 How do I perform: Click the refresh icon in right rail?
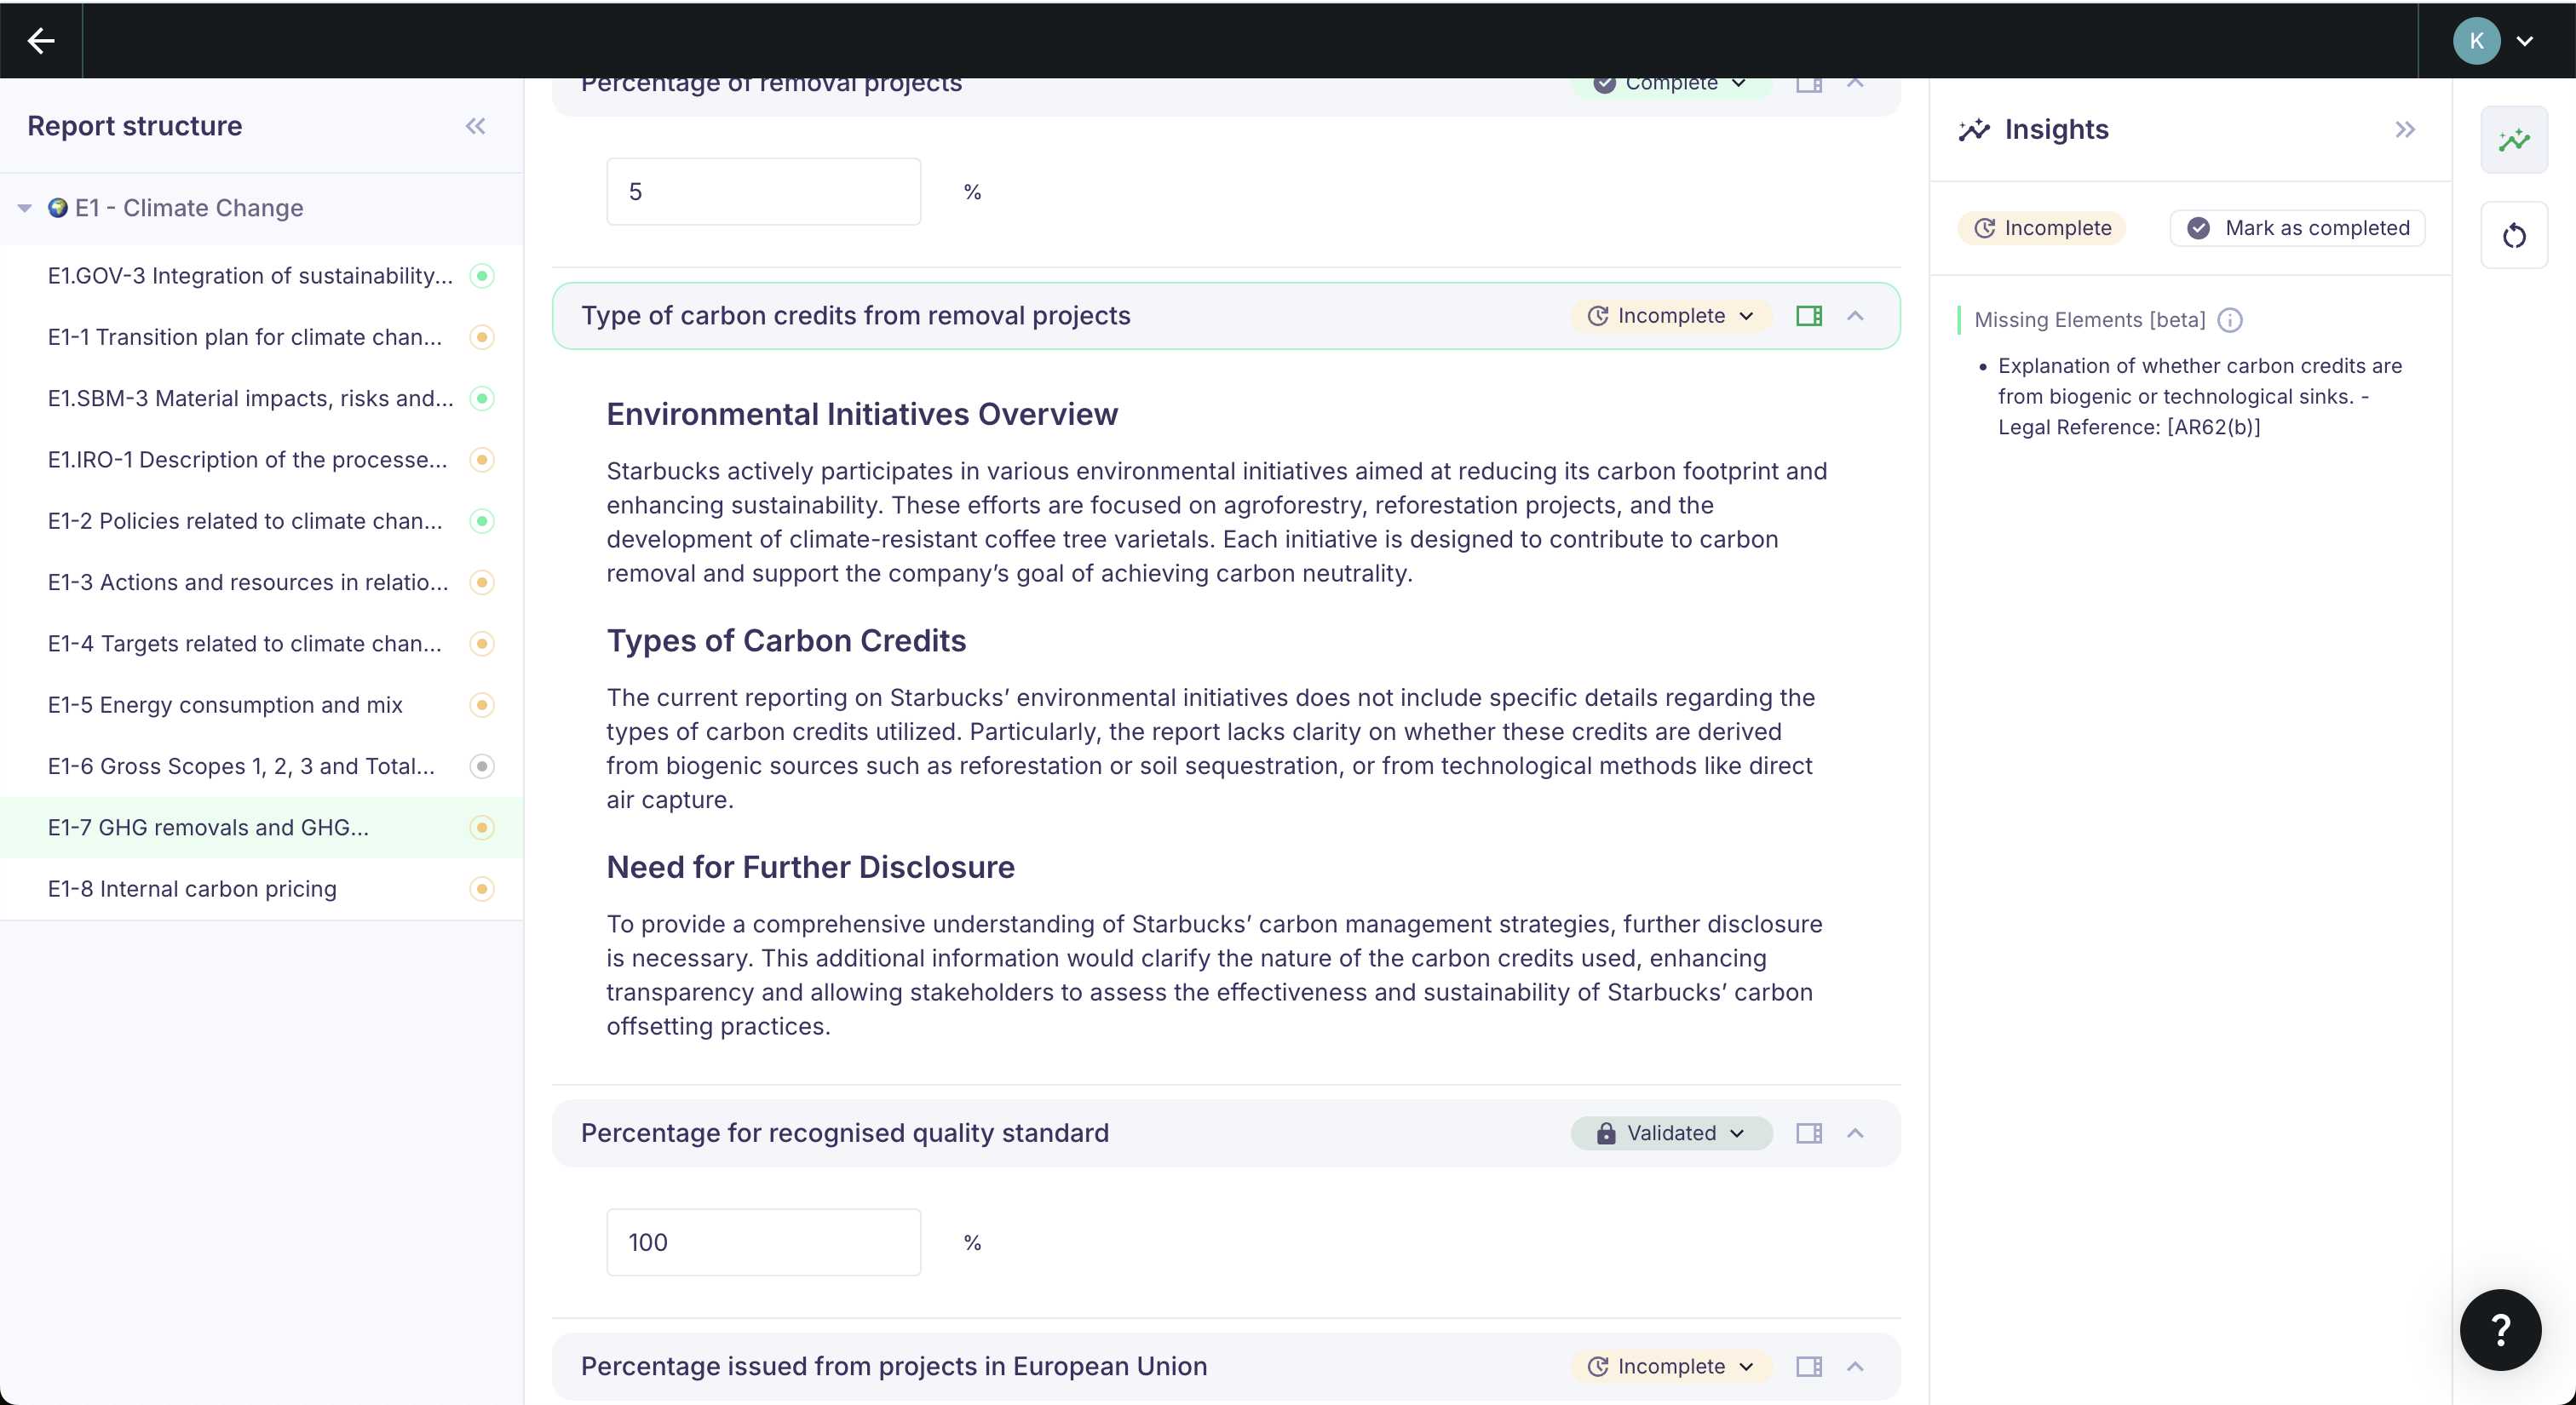2514,237
